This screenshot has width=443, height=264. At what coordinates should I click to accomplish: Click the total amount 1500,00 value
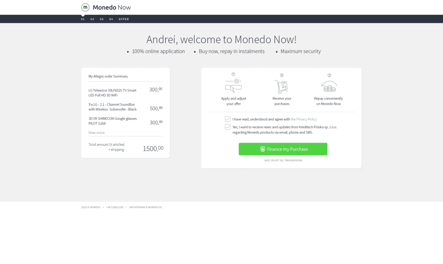tap(153, 148)
